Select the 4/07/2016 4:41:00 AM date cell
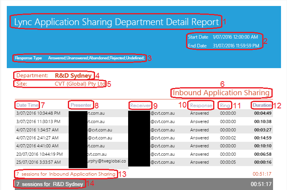Image resolution: width=287 pixels, height=190 pixels. tap(38, 146)
